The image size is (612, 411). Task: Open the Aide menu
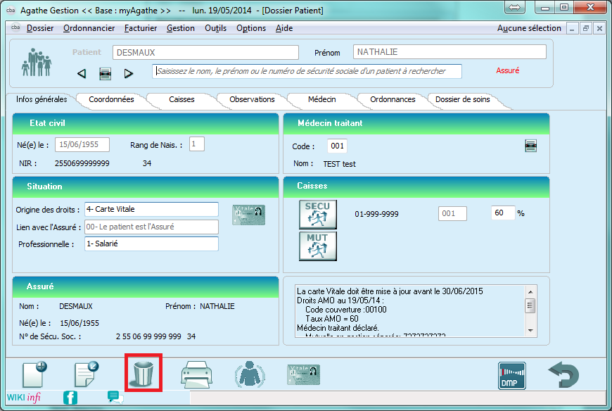coord(284,28)
